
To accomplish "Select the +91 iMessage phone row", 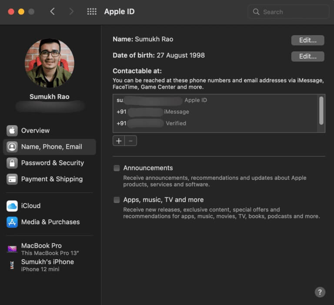I will [215, 112].
